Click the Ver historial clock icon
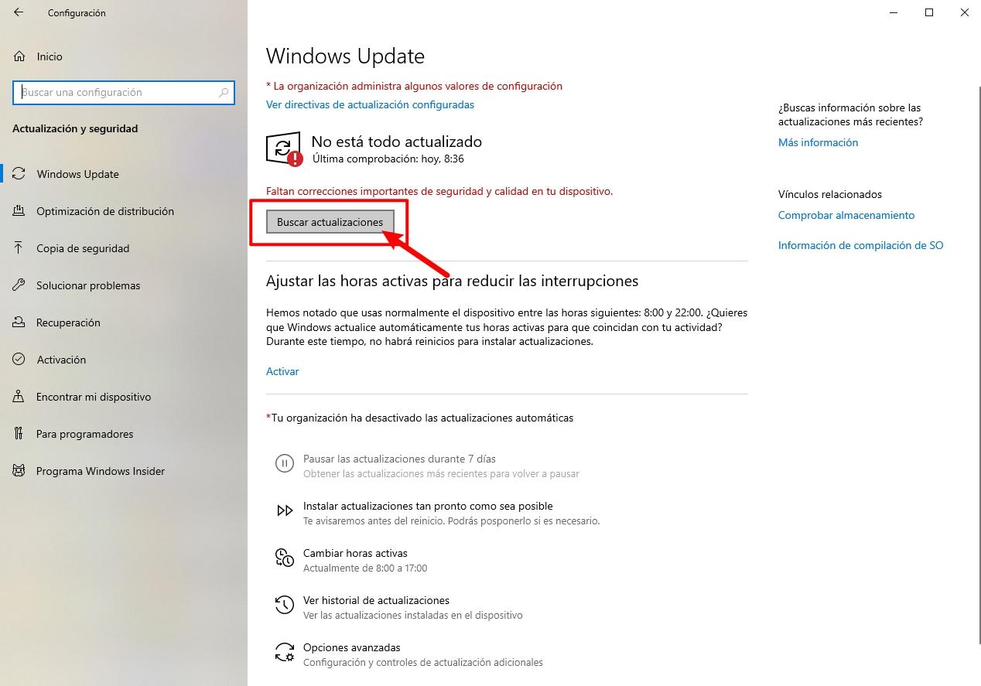981x686 pixels. [285, 605]
